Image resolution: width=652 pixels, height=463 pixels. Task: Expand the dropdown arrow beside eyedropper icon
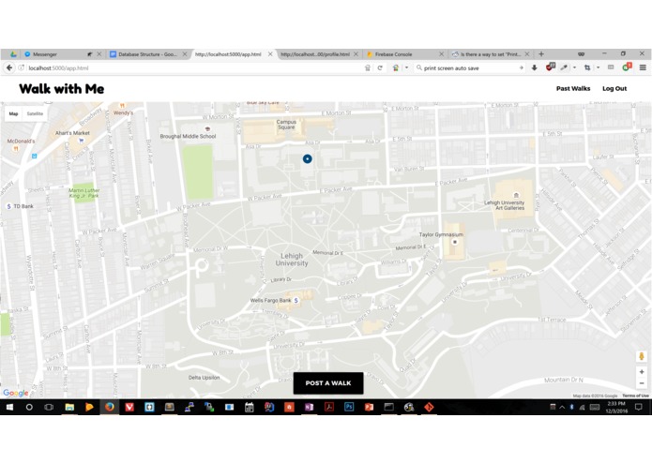tap(574, 67)
